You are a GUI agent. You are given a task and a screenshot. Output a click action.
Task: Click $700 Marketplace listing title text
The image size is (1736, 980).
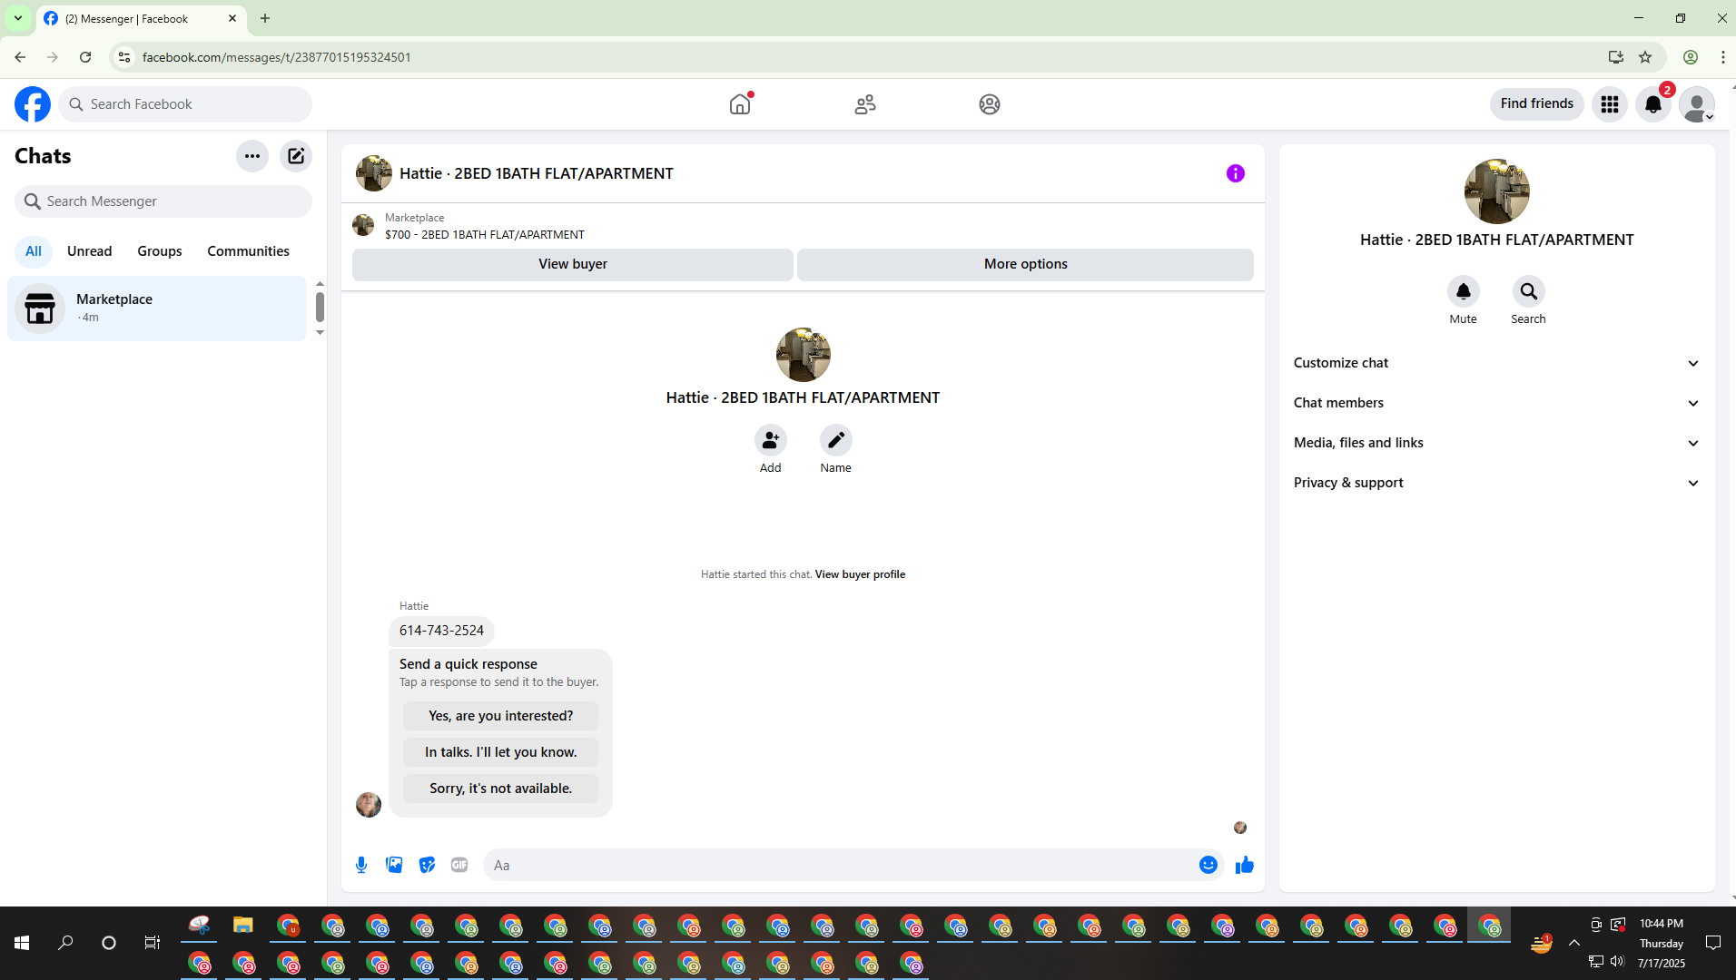485,235
